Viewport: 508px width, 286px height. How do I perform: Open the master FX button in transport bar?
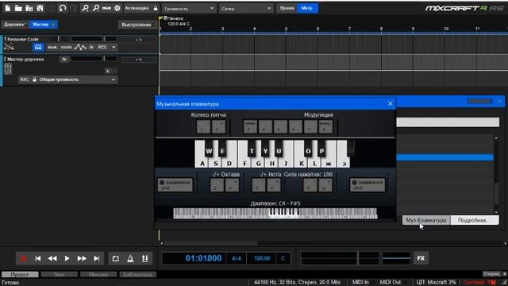pyautogui.click(x=421, y=258)
